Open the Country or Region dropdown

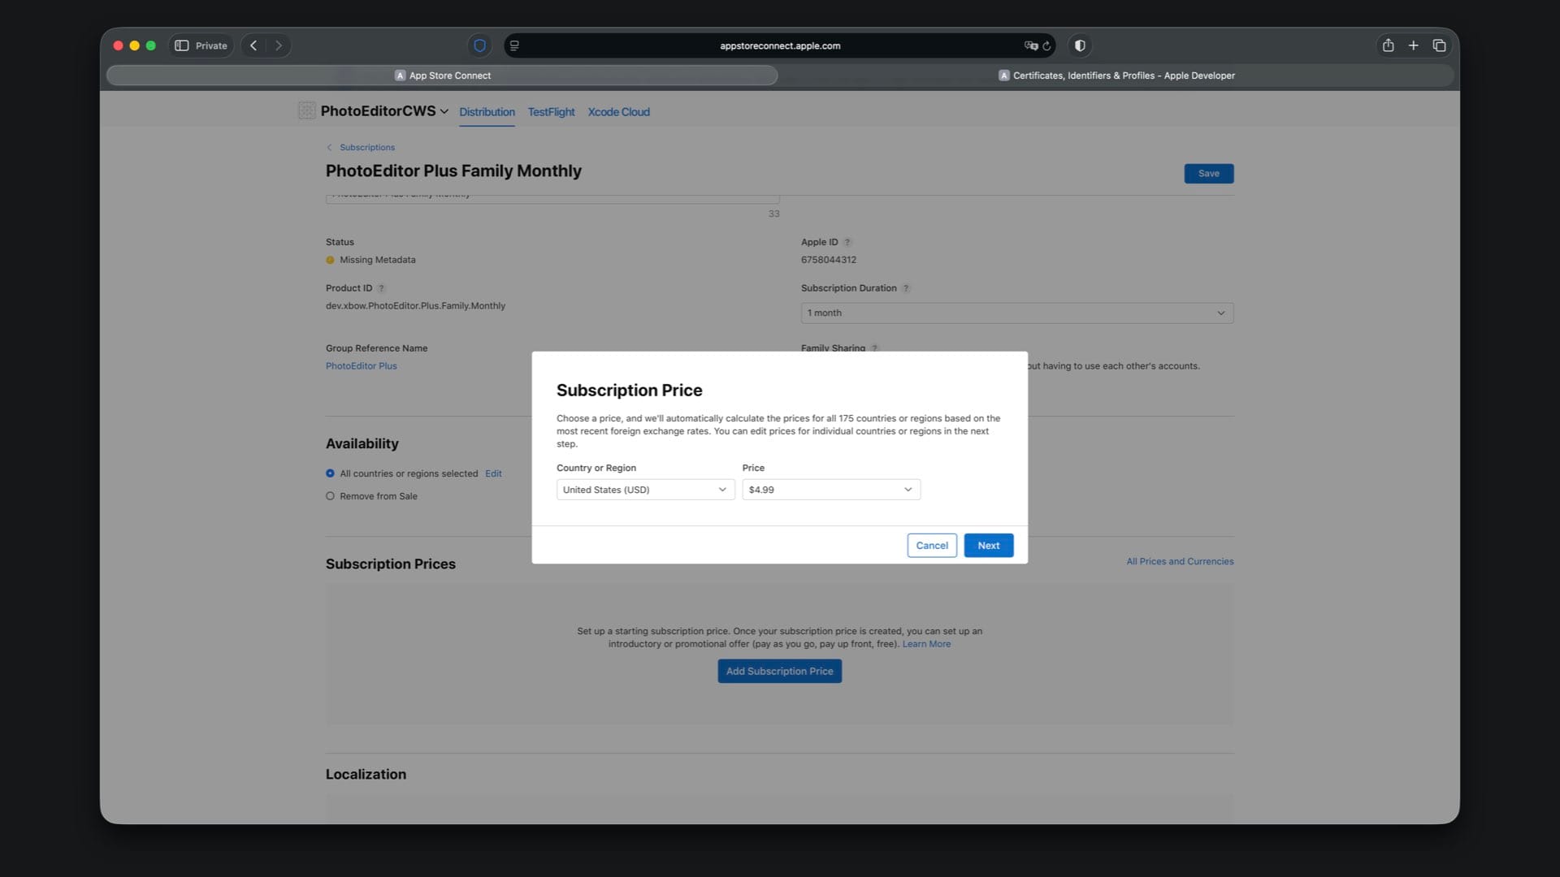coord(645,490)
